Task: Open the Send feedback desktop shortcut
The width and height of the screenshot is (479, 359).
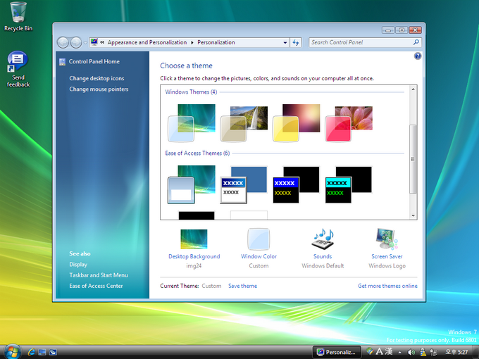Action: click(18, 69)
